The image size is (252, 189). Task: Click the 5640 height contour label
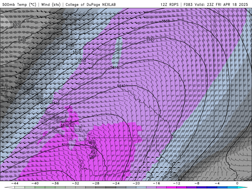(x=121, y=86)
